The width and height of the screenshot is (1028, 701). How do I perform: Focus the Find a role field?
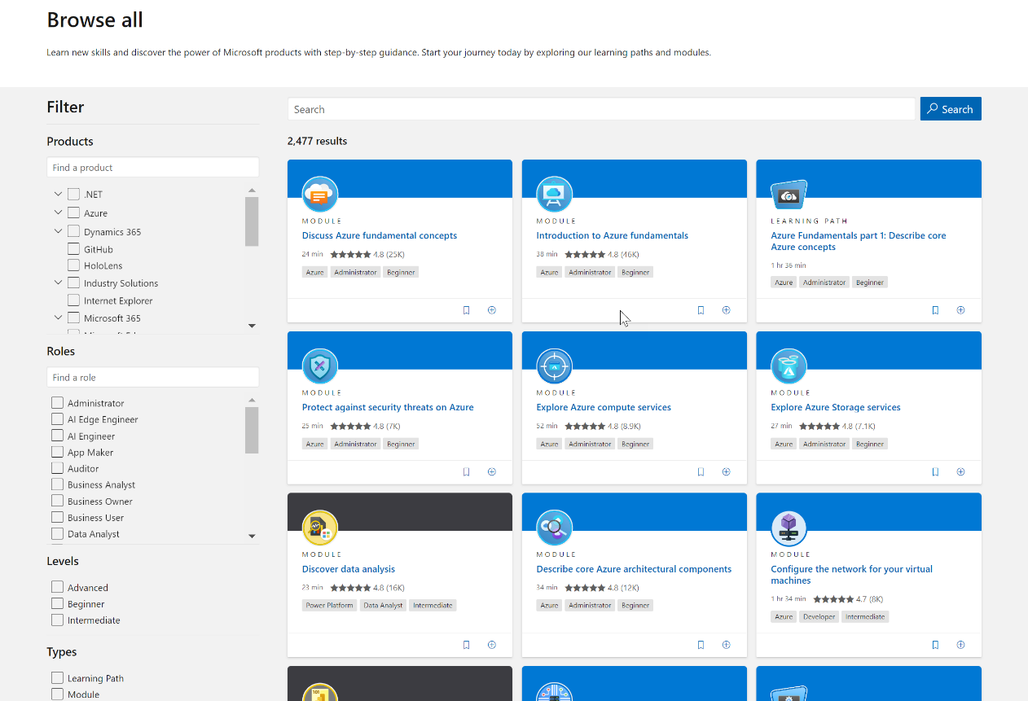[153, 377]
